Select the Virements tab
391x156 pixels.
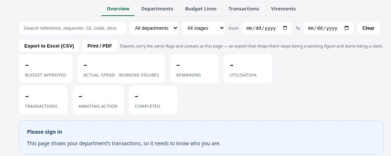click(283, 9)
